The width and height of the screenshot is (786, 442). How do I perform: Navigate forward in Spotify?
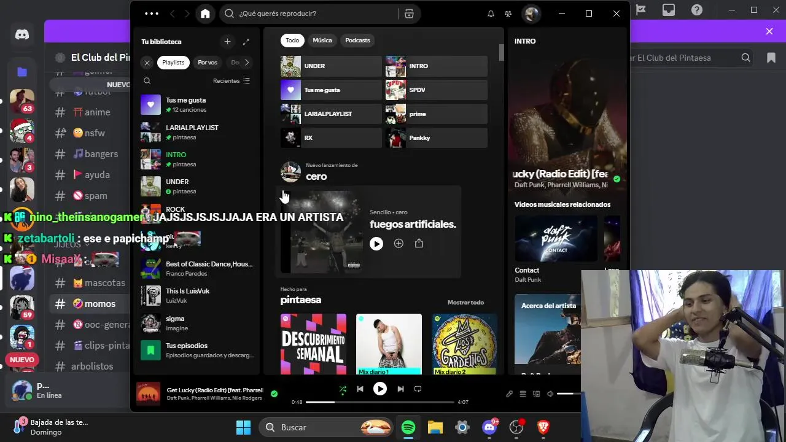[x=187, y=14]
